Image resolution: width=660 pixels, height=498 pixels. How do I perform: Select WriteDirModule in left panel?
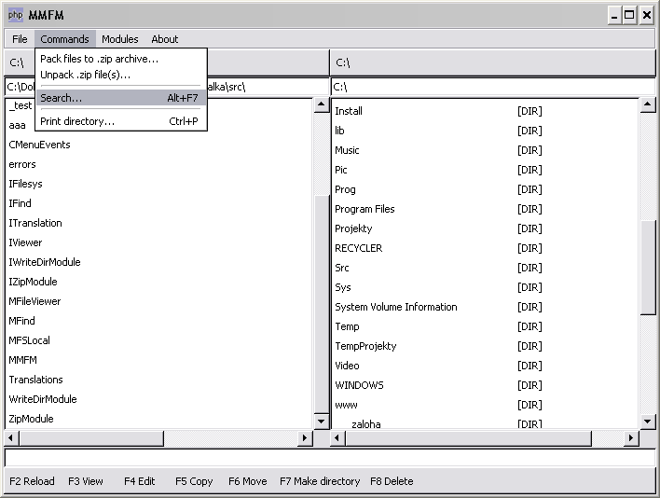tap(43, 399)
